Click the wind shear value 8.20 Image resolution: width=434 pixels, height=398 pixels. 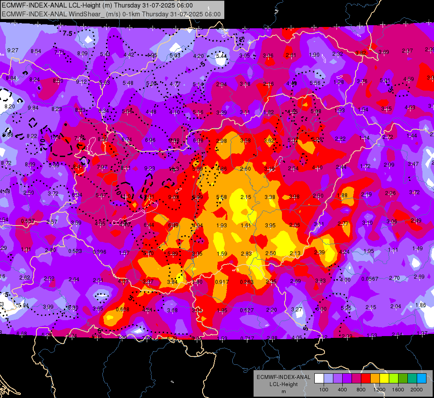(x=10, y=106)
